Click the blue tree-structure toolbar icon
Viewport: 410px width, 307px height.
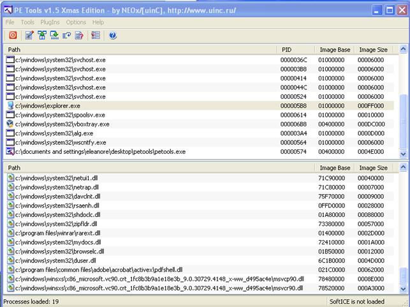coord(43,35)
